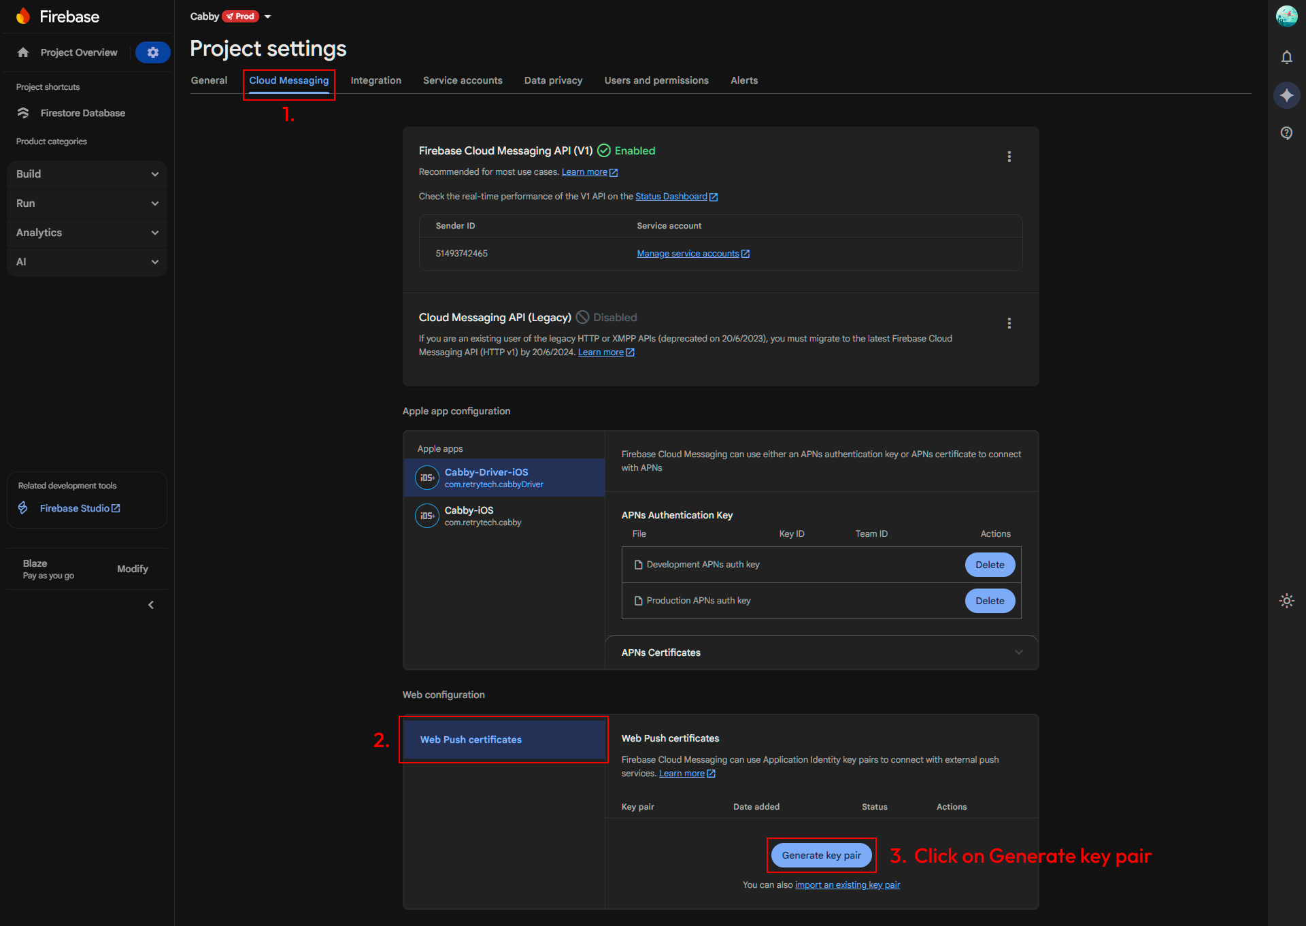Viewport: 1306px width, 926px height.
Task: Open the profile avatar in the top corner
Action: click(x=1287, y=16)
